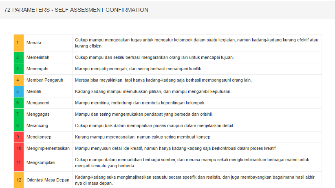
Task: Select the 'Merancang' parameter name
Action: (37, 125)
